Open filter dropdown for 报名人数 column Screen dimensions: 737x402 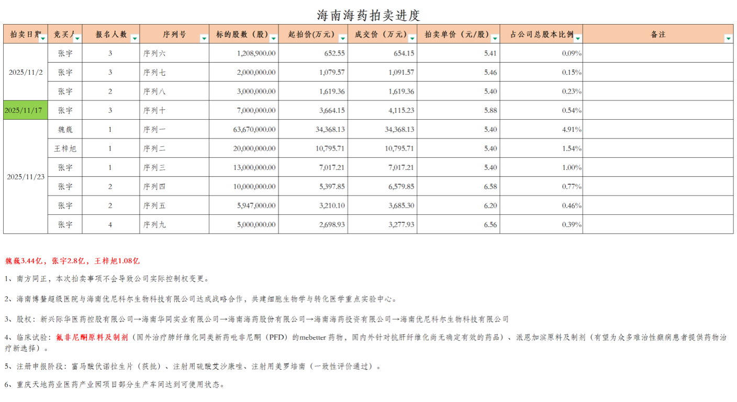coord(135,39)
